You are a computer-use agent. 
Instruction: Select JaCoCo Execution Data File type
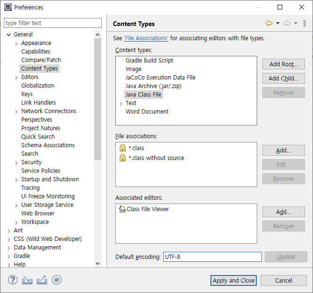click(160, 77)
